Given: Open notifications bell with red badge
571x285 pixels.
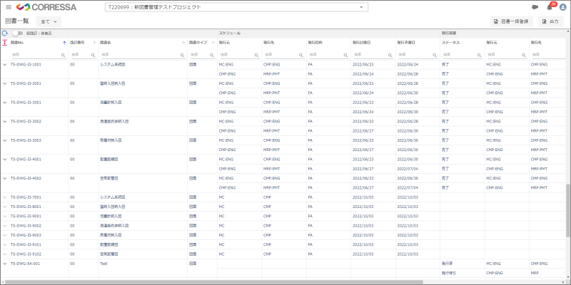Looking at the screenshot, I should pos(550,7).
